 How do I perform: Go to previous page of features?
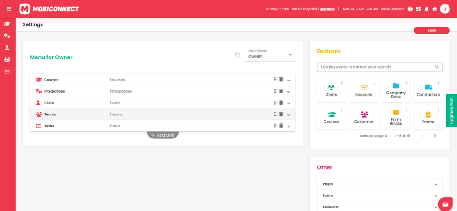tap(423, 136)
